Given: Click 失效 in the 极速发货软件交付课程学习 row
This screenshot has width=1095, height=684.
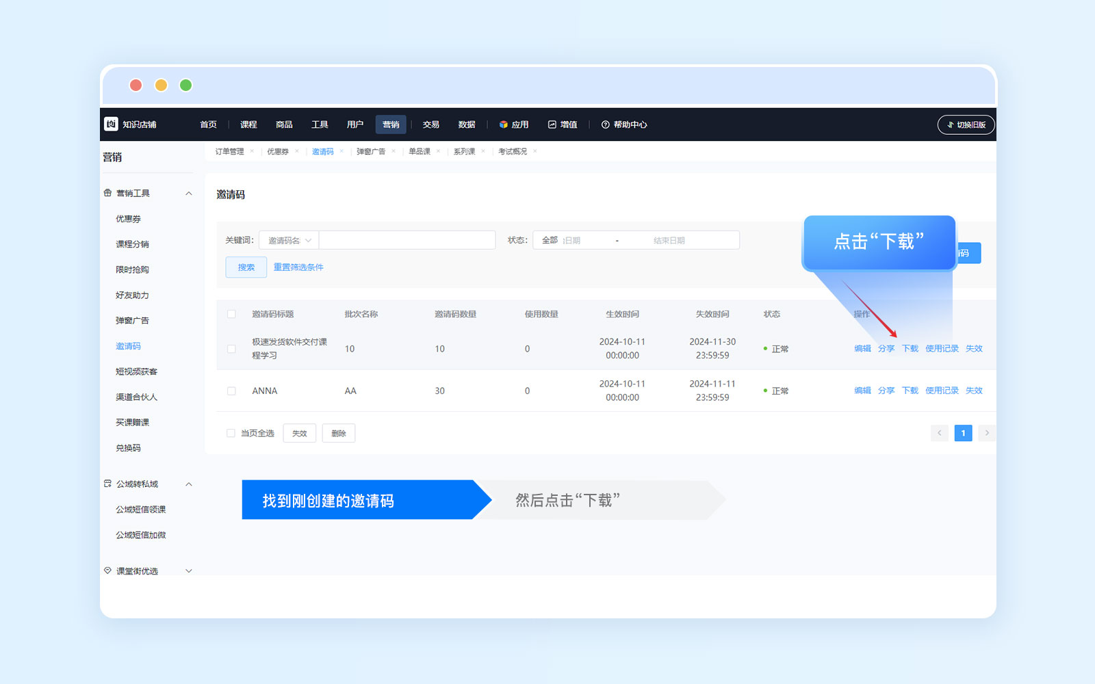Looking at the screenshot, I should point(974,349).
